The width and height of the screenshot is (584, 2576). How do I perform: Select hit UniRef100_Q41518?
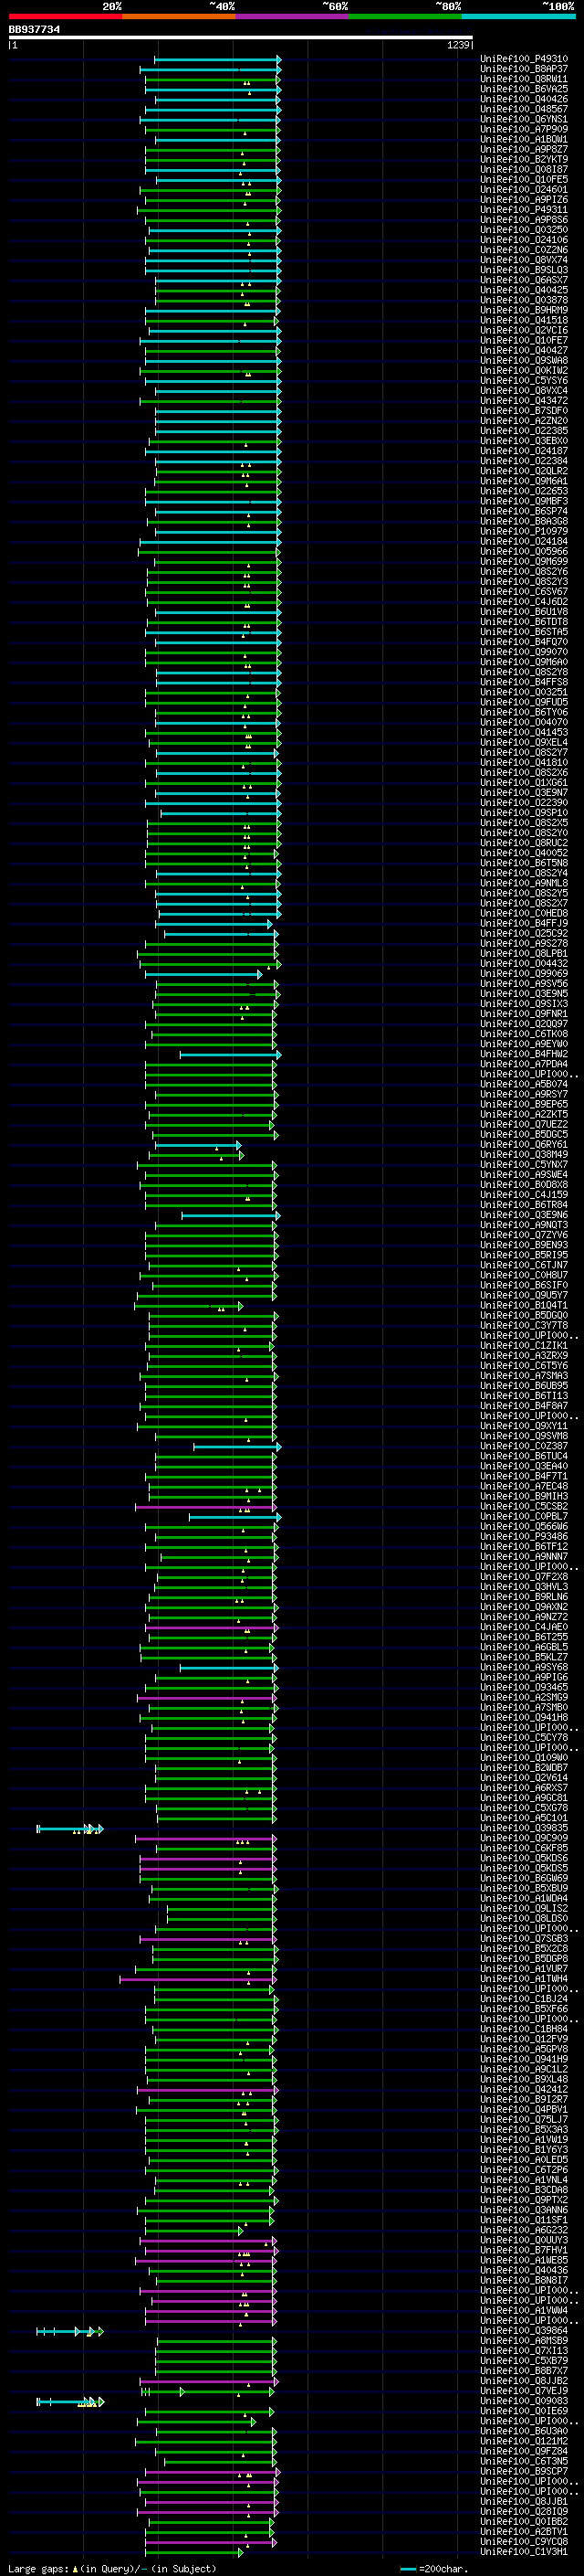coord(524,320)
